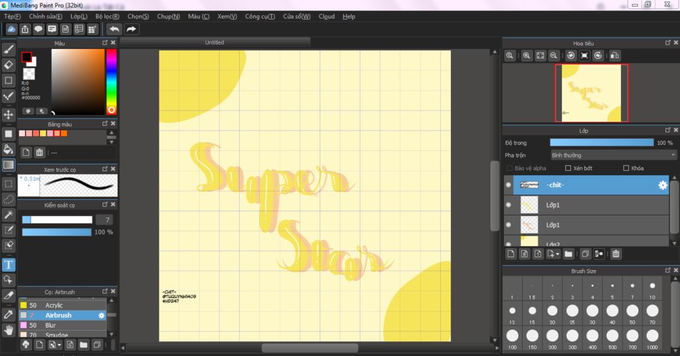This screenshot has width=680, height=356.
Task: Open the Công cụ(T) menu
Action: 260,17
